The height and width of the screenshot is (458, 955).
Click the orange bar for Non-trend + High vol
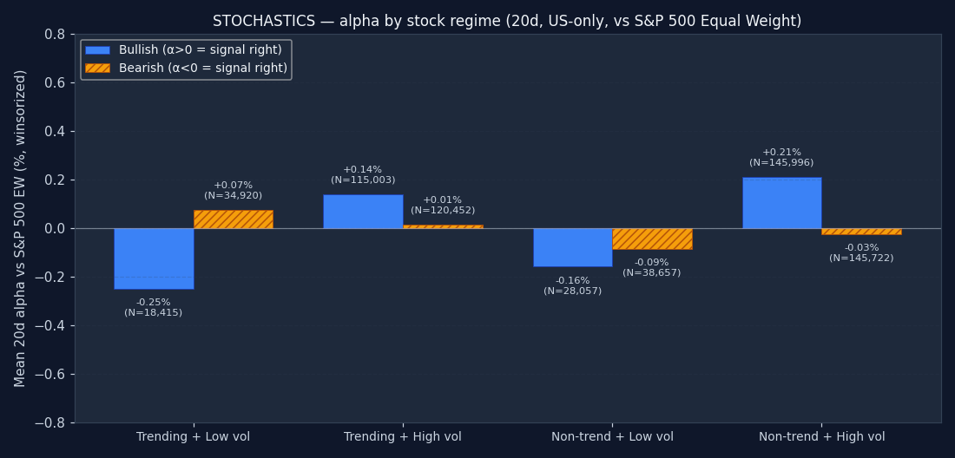click(x=861, y=232)
